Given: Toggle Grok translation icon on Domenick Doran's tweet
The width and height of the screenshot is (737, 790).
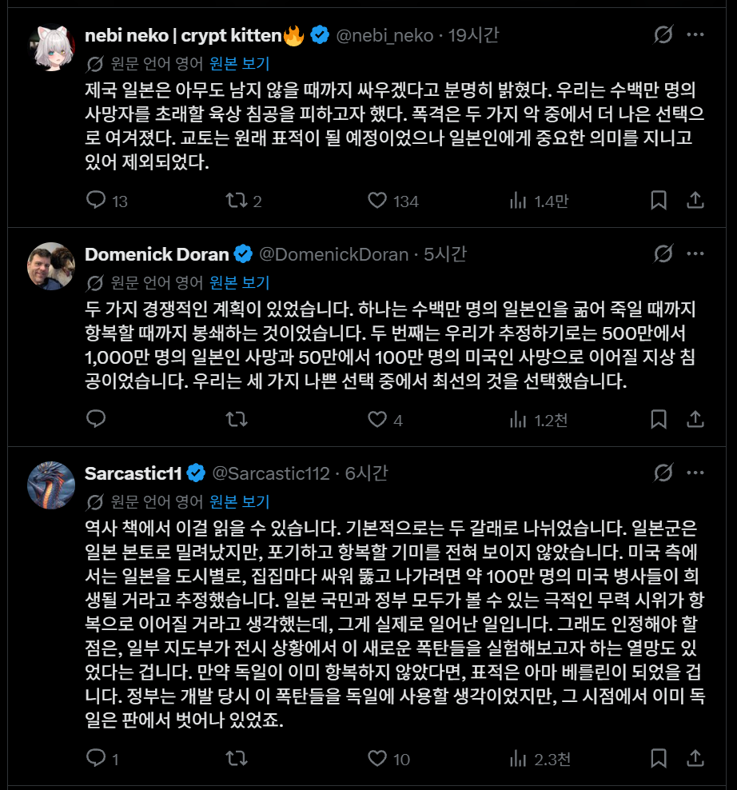Looking at the screenshot, I should click(x=663, y=254).
